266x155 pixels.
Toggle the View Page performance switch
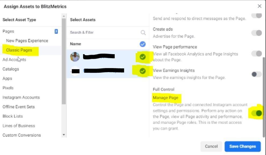257,54
